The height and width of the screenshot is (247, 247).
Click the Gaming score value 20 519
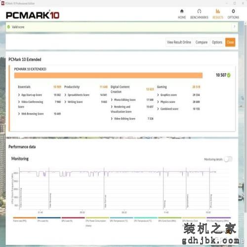[x=196, y=87]
